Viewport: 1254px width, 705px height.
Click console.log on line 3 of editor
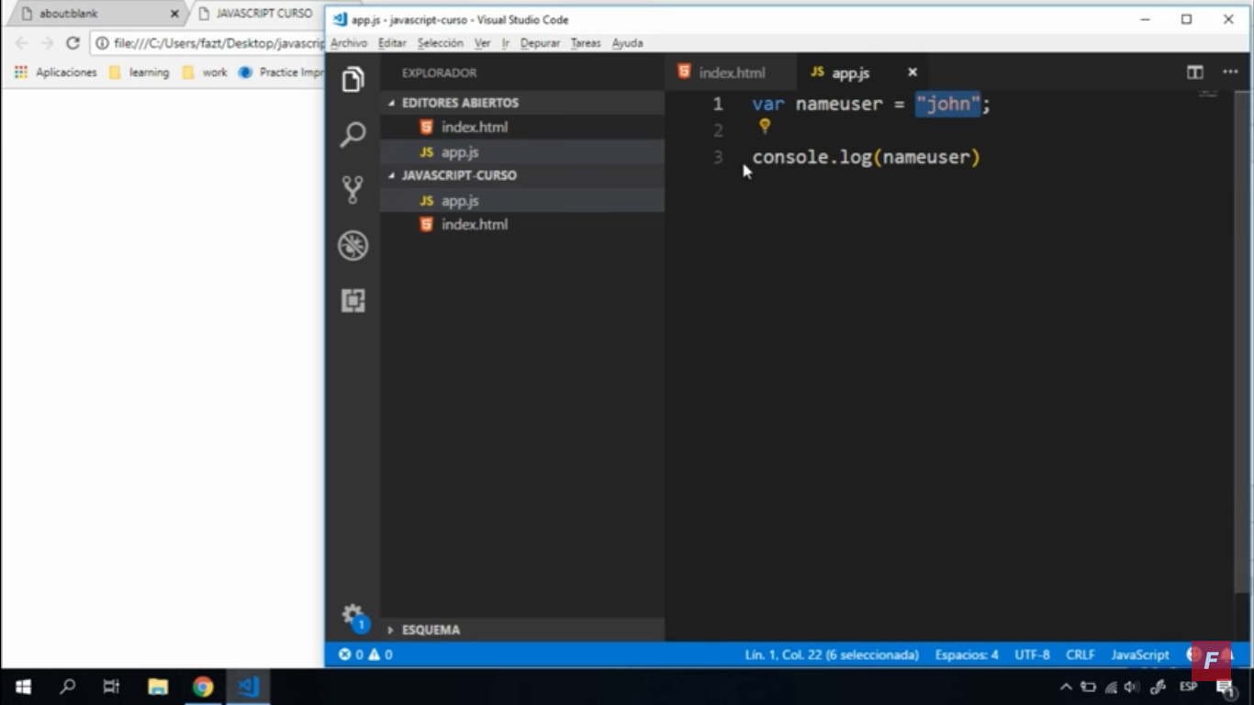pyautogui.click(x=812, y=157)
